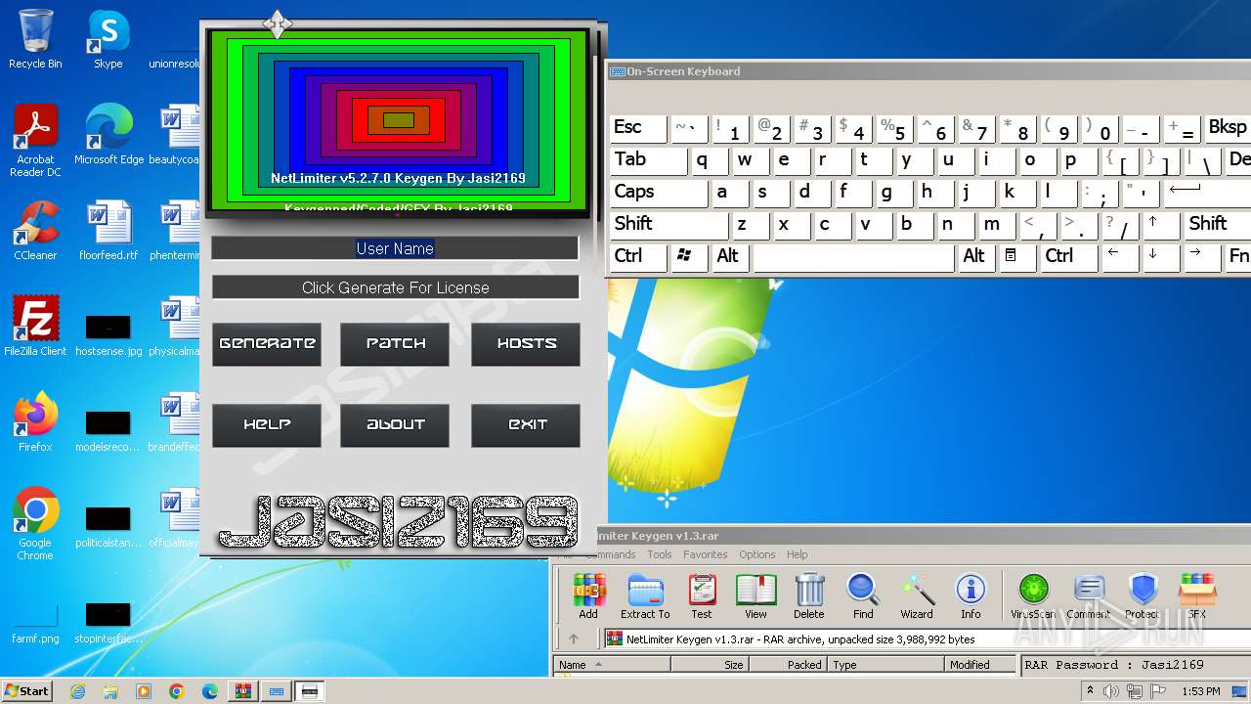Toggle Caps key on On-Screen Keyboard
The width and height of the screenshot is (1251, 704).
[659, 193]
